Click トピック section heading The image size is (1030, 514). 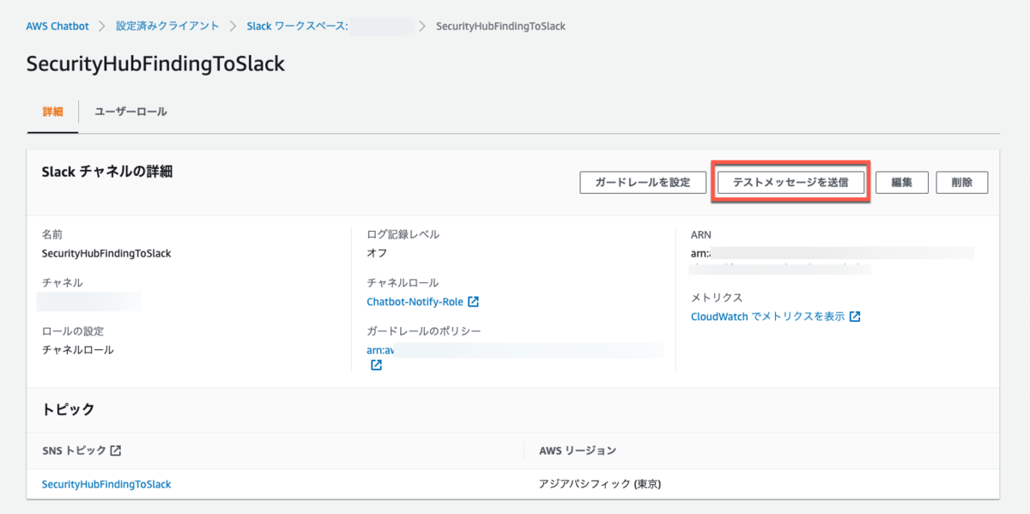point(68,410)
